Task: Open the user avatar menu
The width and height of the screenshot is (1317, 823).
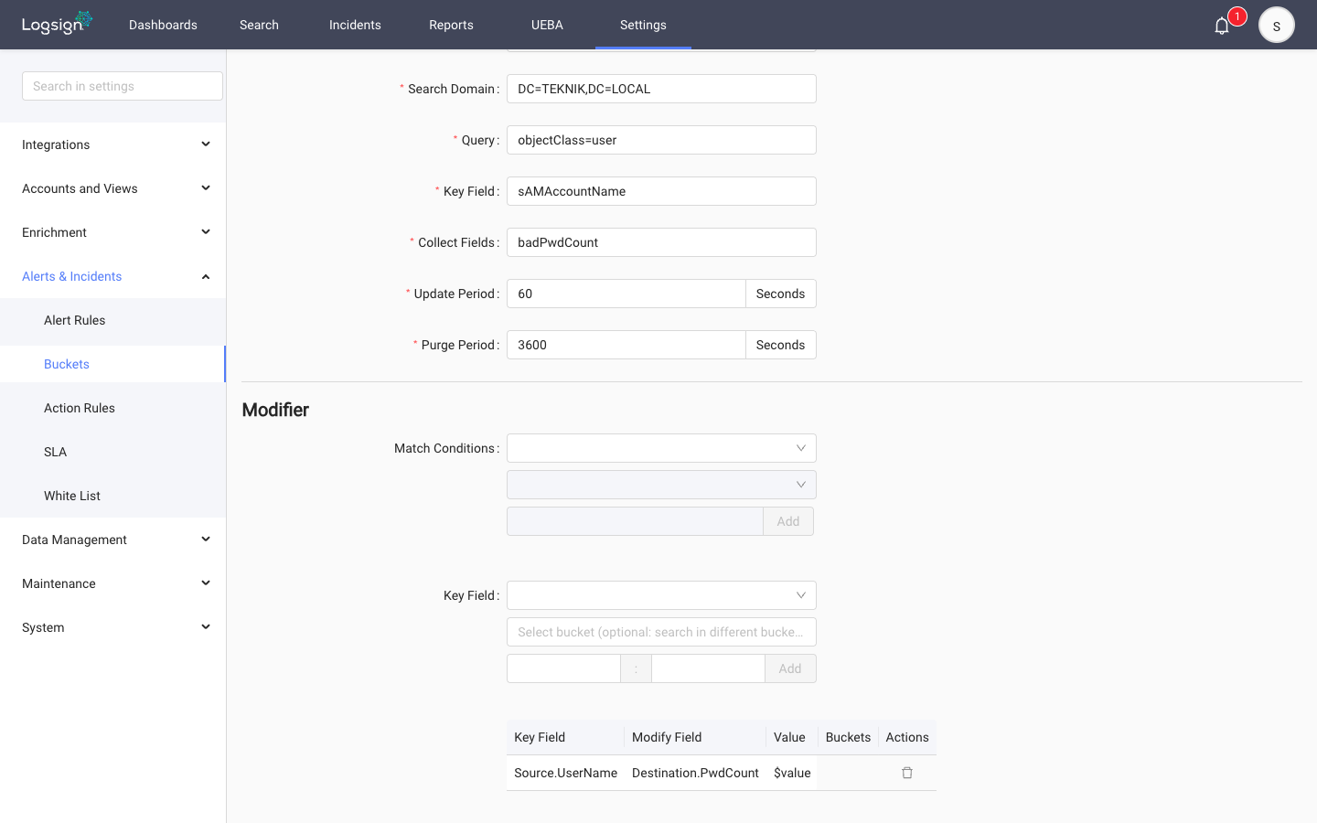Action: [1277, 26]
